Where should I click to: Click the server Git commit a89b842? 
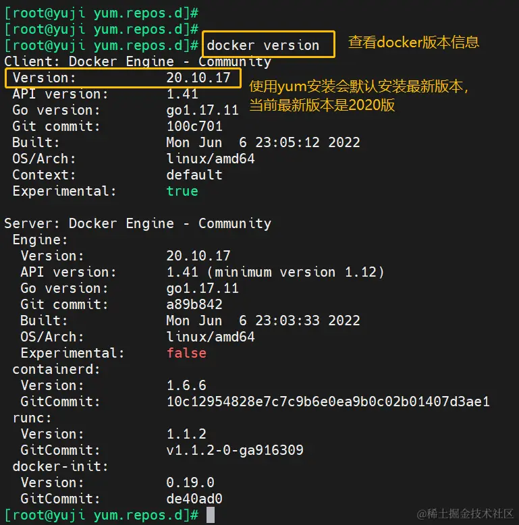(194, 304)
